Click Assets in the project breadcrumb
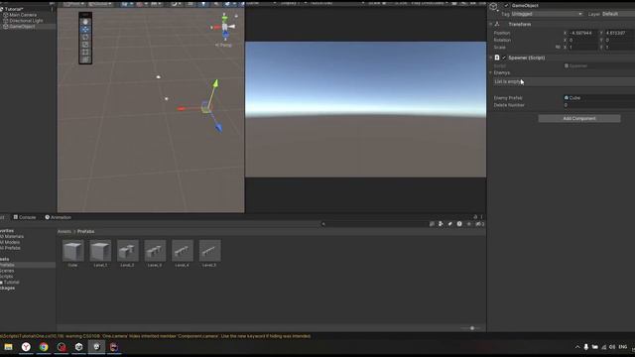The height and width of the screenshot is (357, 635). (63, 231)
